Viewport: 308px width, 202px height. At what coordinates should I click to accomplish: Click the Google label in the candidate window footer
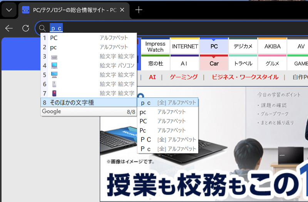[52, 111]
